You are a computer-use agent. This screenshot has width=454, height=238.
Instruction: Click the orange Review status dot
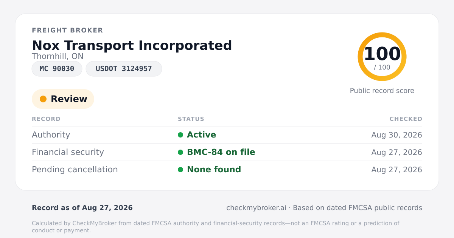pyautogui.click(x=43, y=99)
